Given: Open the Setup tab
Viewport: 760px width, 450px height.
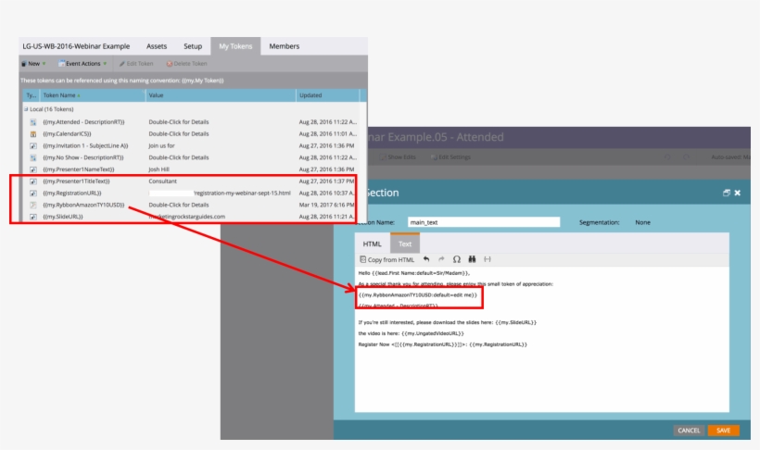Looking at the screenshot, I should click(x=193, y=46).
